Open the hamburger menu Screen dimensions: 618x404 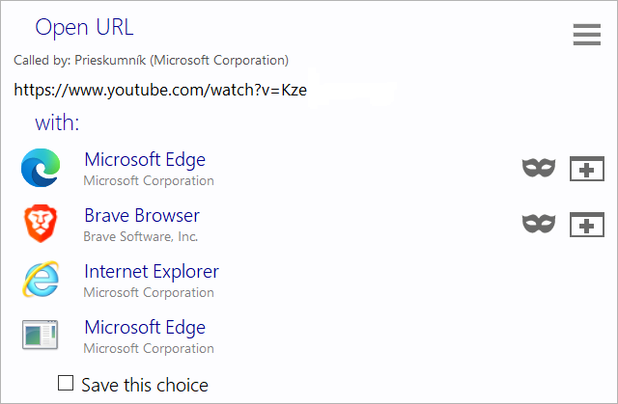pyautogui.click(x=587, y=36)
